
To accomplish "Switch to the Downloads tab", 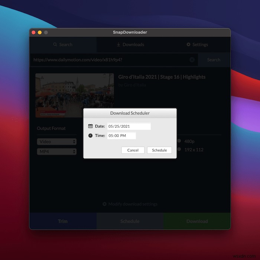I will click(x=130, y=45).
